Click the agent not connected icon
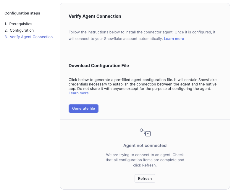236x194 pixels. click(x=145, y=132)
